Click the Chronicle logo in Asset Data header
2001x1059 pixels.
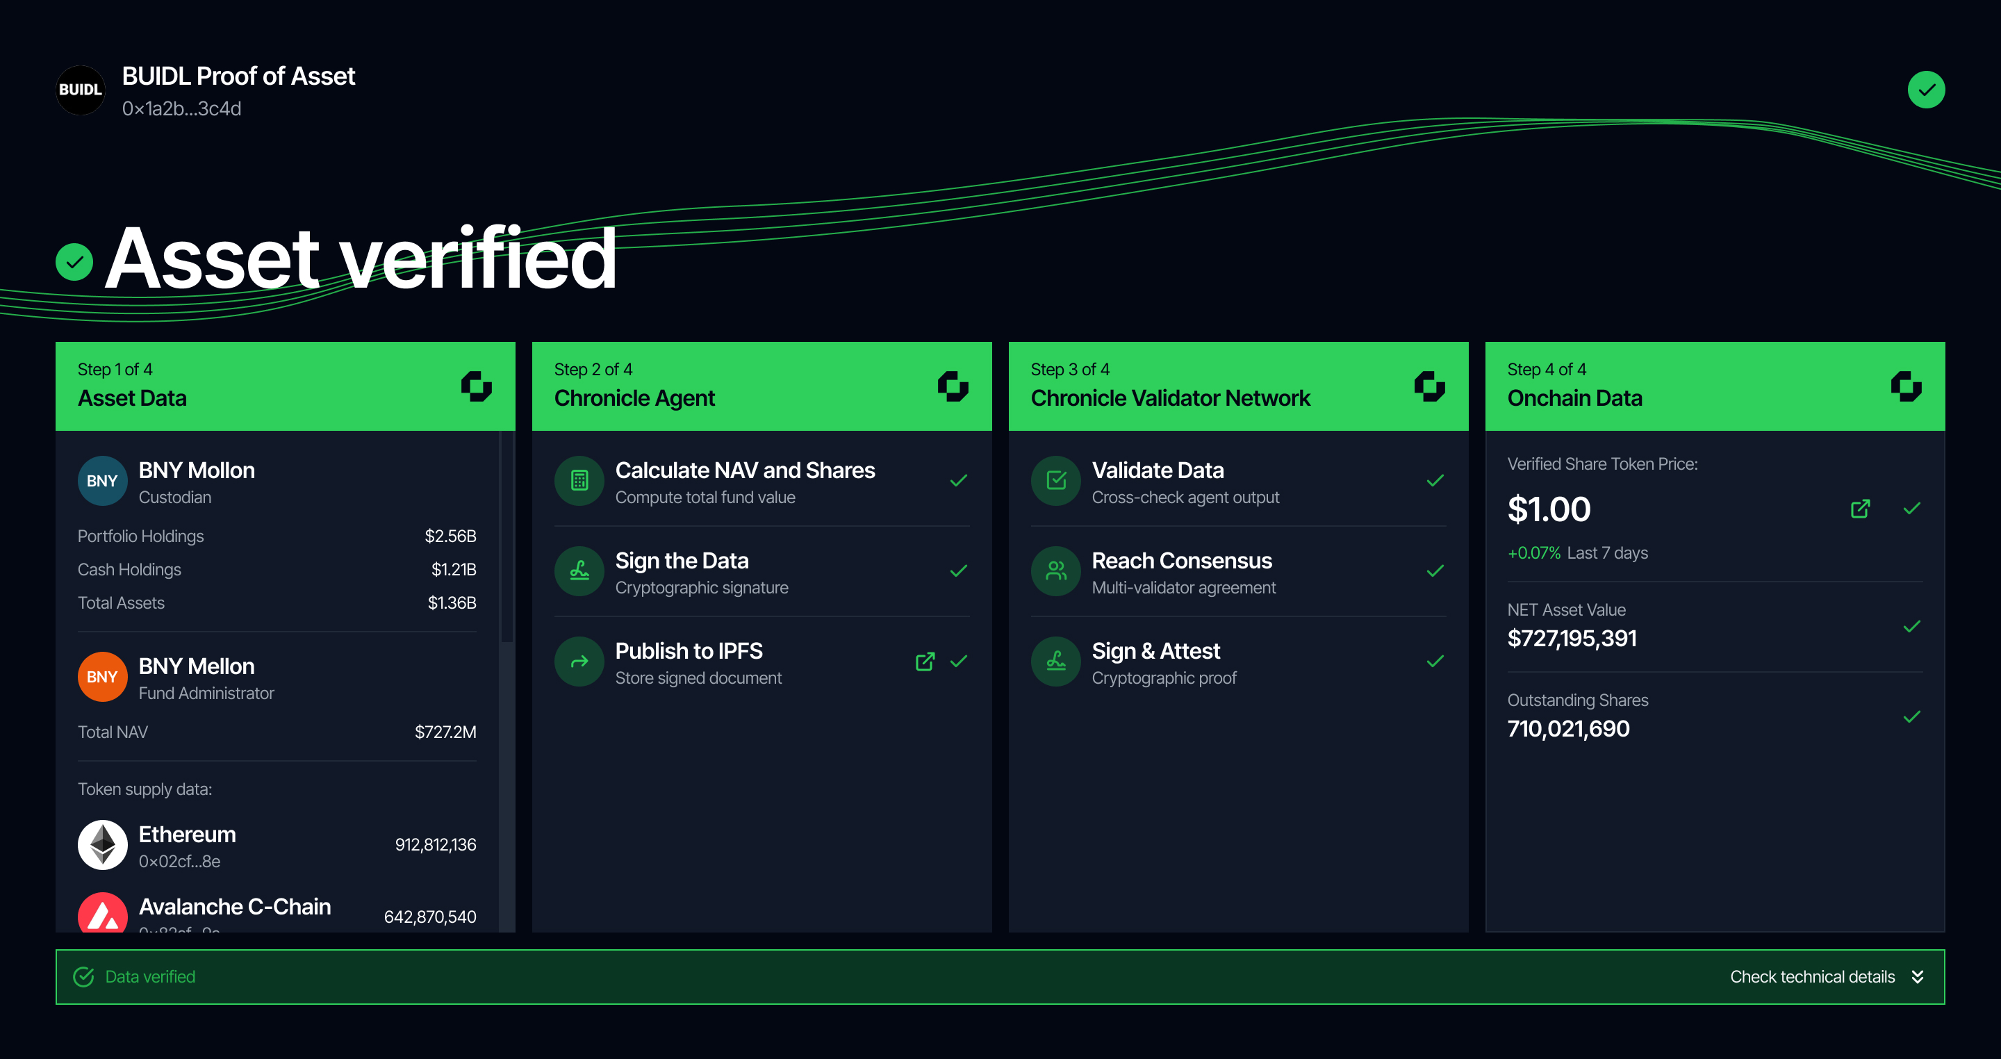(476, 386)
